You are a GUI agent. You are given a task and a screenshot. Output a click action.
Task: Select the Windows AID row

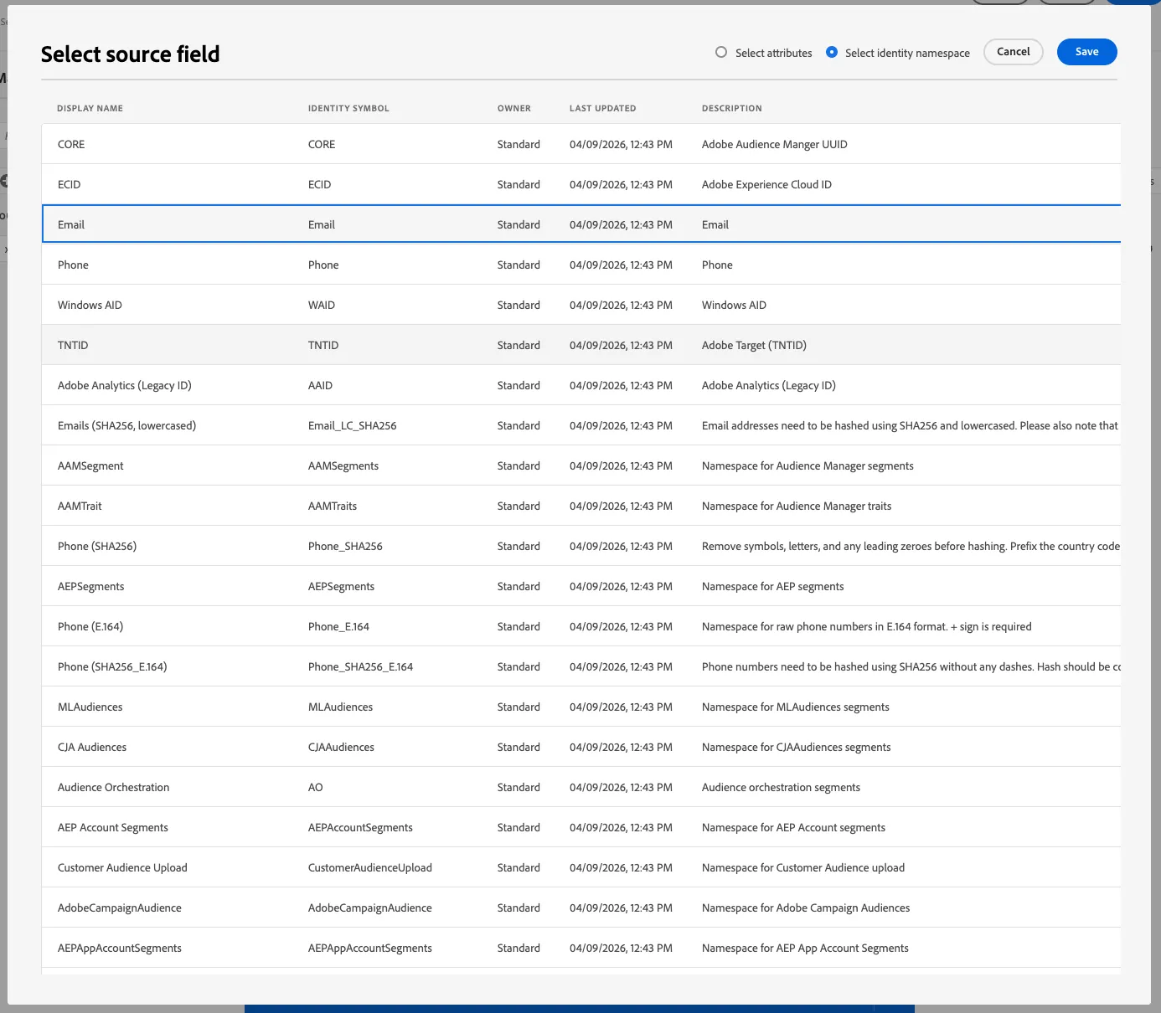point(581,305)
